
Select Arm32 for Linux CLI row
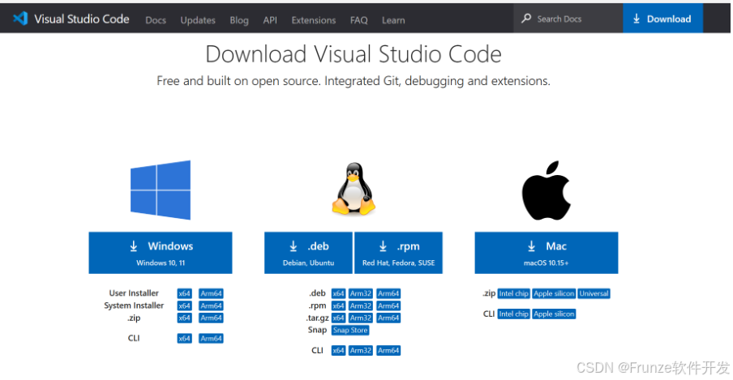coord(361,351)
